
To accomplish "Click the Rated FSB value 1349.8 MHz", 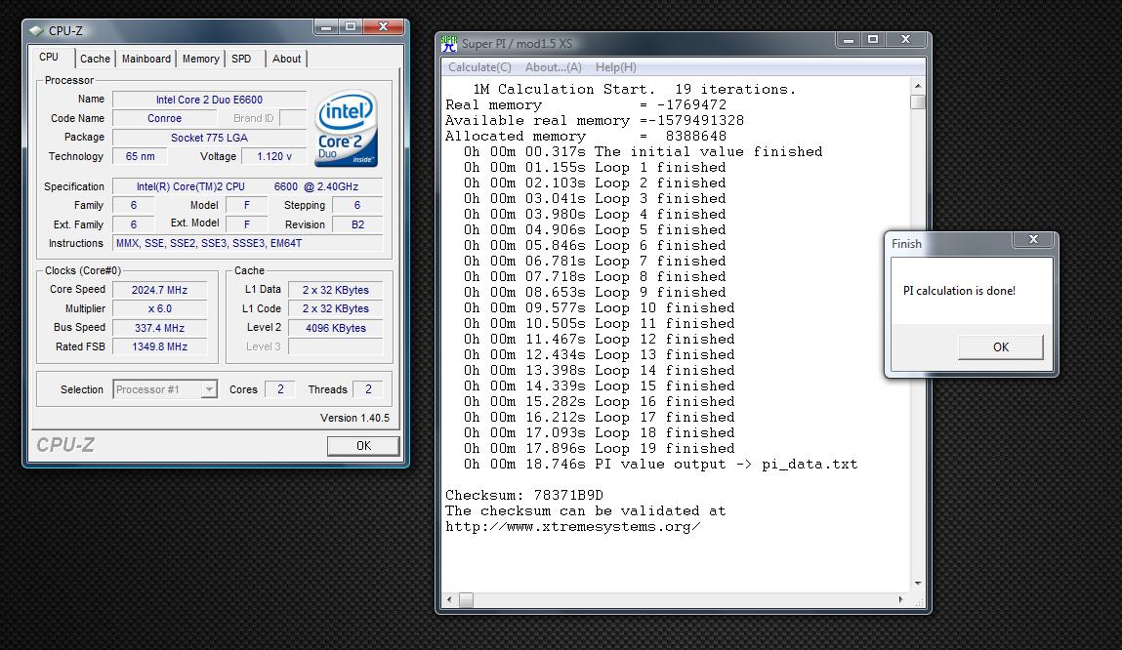I will pos(159,346).
